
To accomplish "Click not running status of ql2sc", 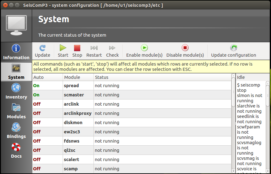I will (107, 150).
